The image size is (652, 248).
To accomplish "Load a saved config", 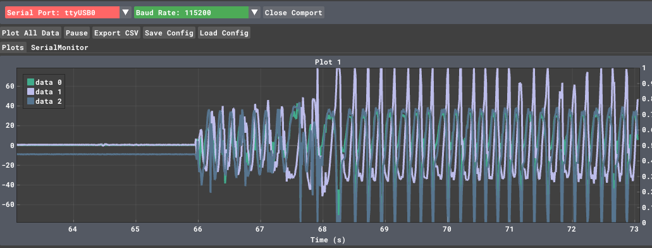I will coord(224,33).
